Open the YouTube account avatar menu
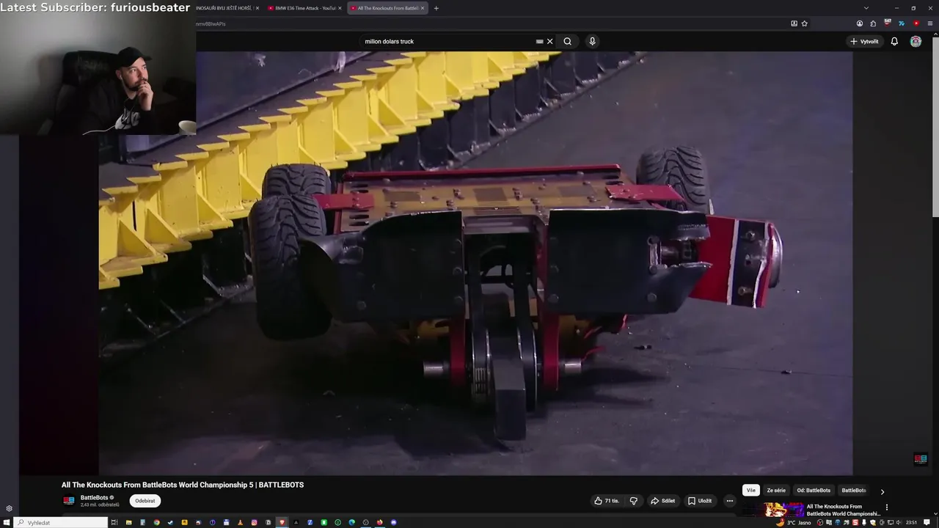Image resolution: width=939 pixels, height=528 pixels. click(x=916, y=41)
